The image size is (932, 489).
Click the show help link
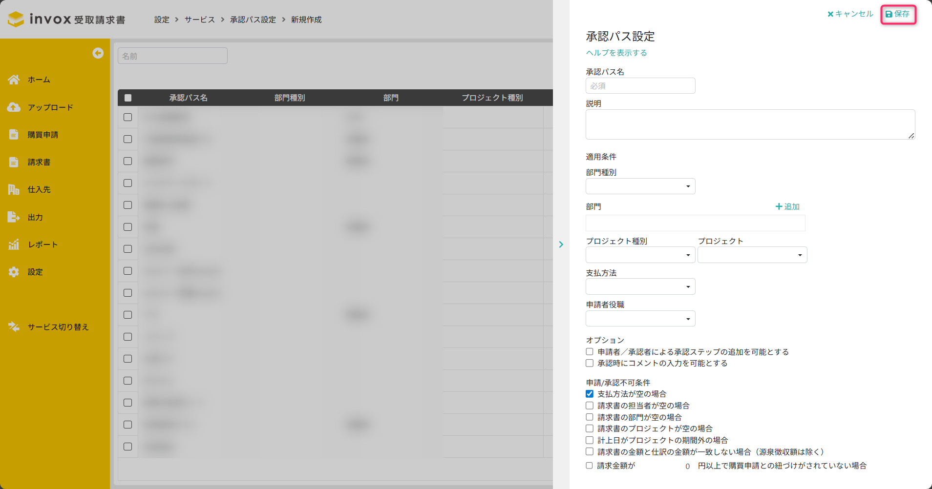point(616,53)
